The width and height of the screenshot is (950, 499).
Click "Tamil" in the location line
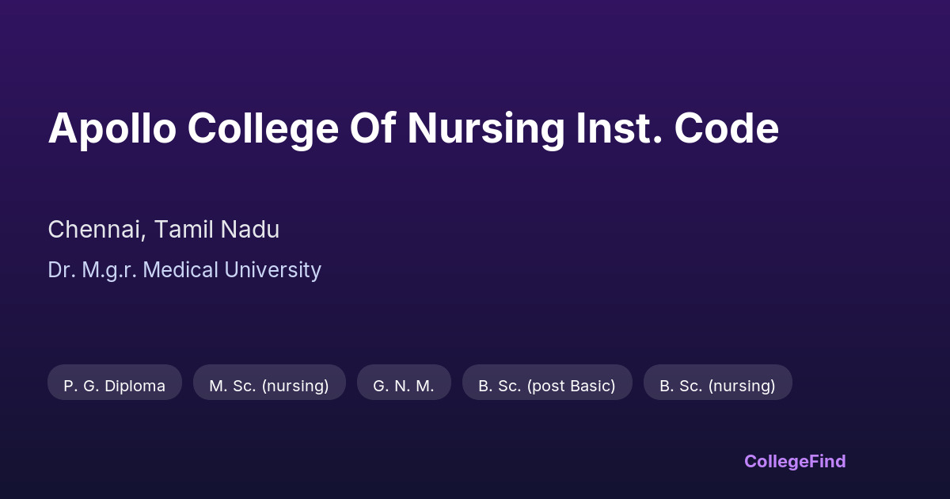pos(182,230)
